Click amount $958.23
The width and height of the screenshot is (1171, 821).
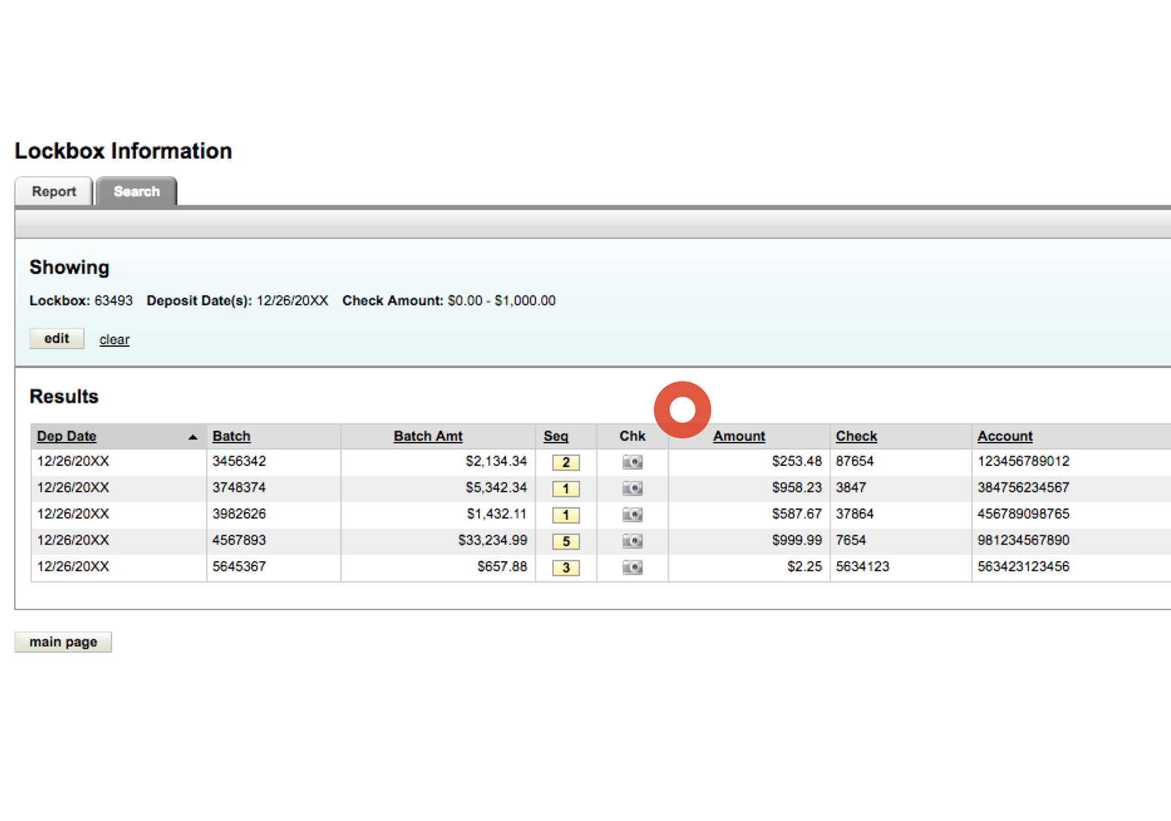coord(797,488)
